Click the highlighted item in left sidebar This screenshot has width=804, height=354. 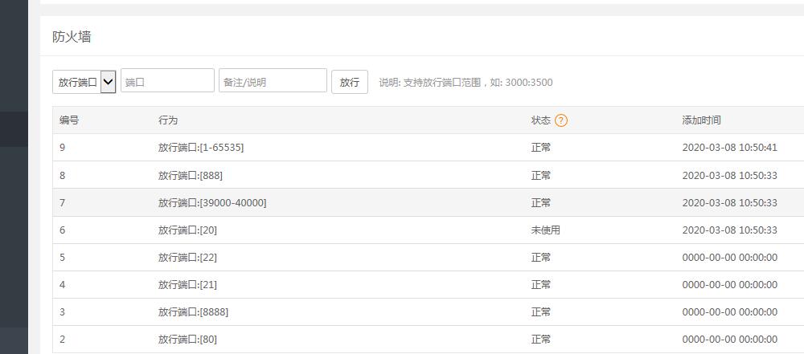[x=14, y=129]
